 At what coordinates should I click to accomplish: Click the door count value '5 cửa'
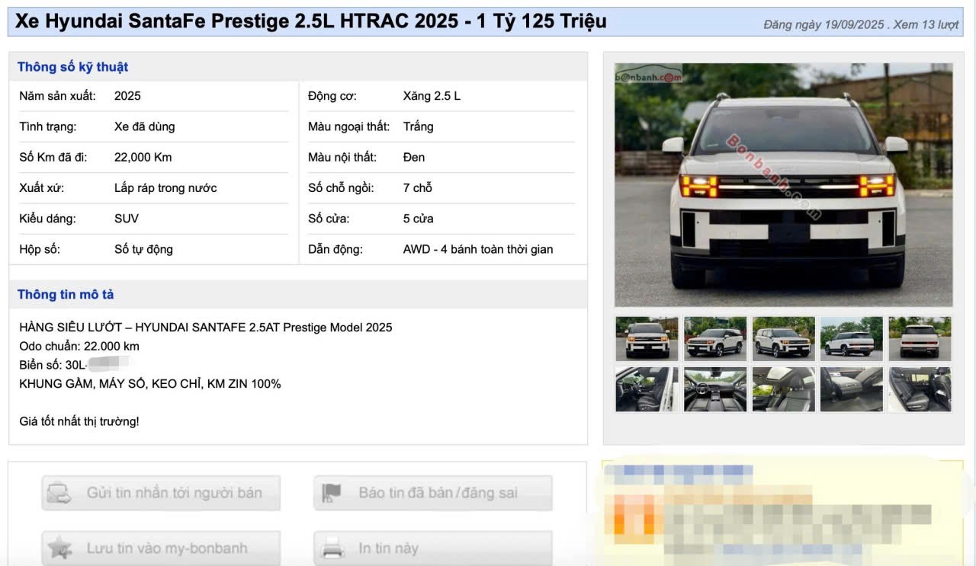(x=418, y=219)
